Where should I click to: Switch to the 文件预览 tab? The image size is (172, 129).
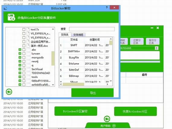point(78,35)
